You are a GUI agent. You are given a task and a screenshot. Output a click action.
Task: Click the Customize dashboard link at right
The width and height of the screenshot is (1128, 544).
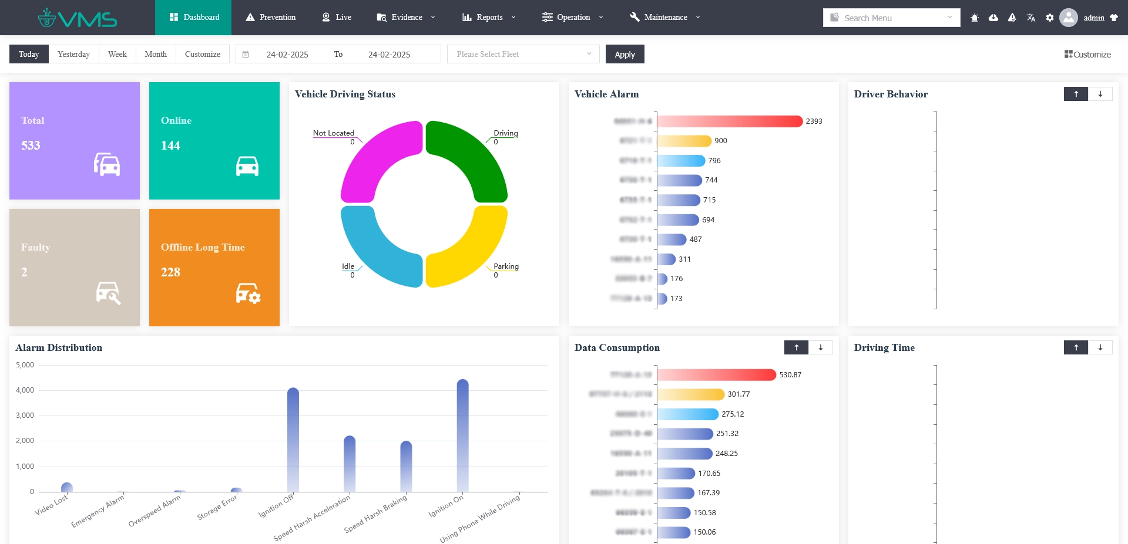(1087, 54)
